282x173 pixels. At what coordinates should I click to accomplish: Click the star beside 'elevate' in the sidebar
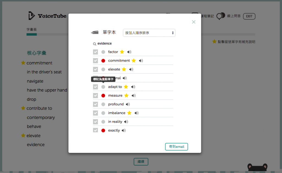tap(23, 135)
